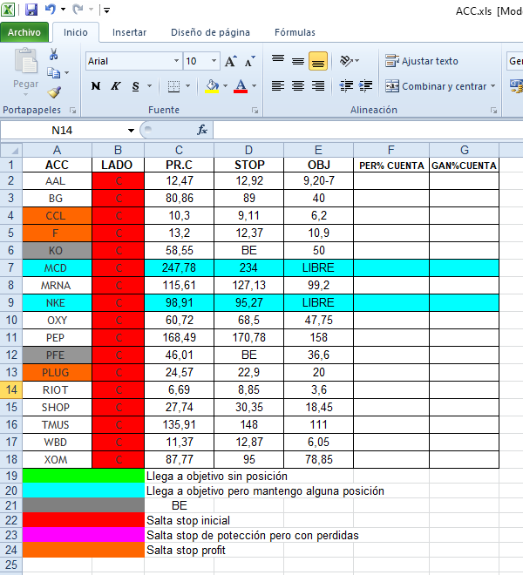Image resolution: width=523 pixels, height=575 pixels.
Task: Click the Cut scissors icon
Action: tap(54, 55)
